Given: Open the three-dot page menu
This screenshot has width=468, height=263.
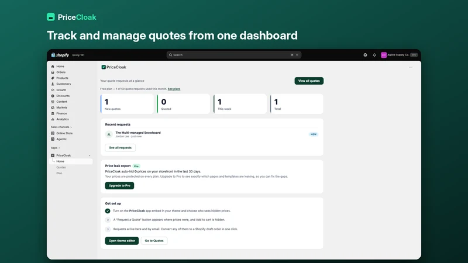Looking at the screenshot, I should click(x=411, y=67).
